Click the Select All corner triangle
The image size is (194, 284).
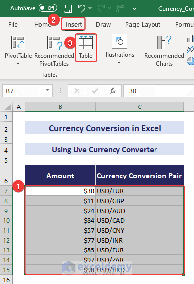tap(7, 107)
